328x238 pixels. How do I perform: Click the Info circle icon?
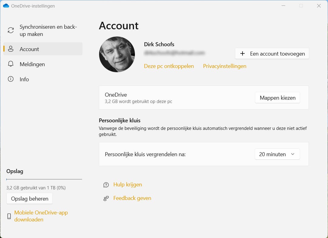pyautogui.click(x=11, y=79)
